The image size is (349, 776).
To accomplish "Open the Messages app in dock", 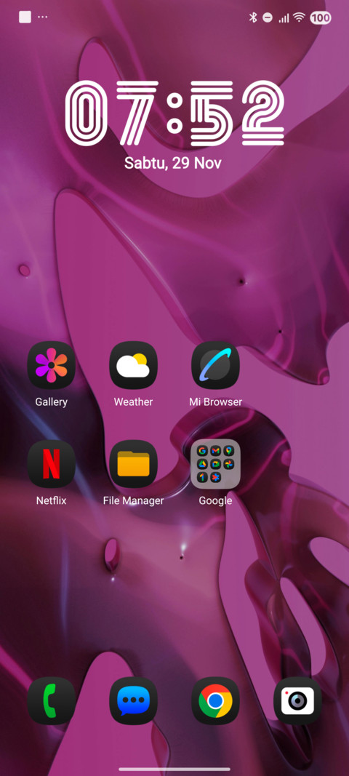I will coord(133,701).
